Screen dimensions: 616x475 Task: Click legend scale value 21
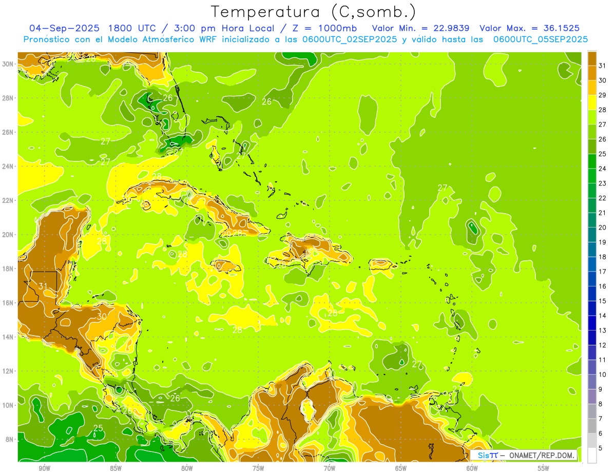[603, 213]
